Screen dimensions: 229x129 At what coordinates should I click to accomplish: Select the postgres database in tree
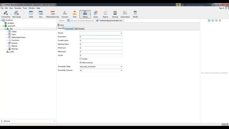coord(11,23)
